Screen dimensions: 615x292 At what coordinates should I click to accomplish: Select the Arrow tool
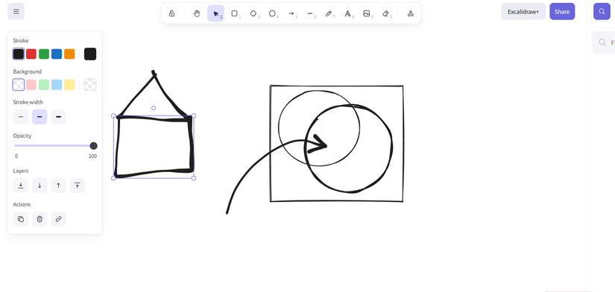[x=291, y=13]
